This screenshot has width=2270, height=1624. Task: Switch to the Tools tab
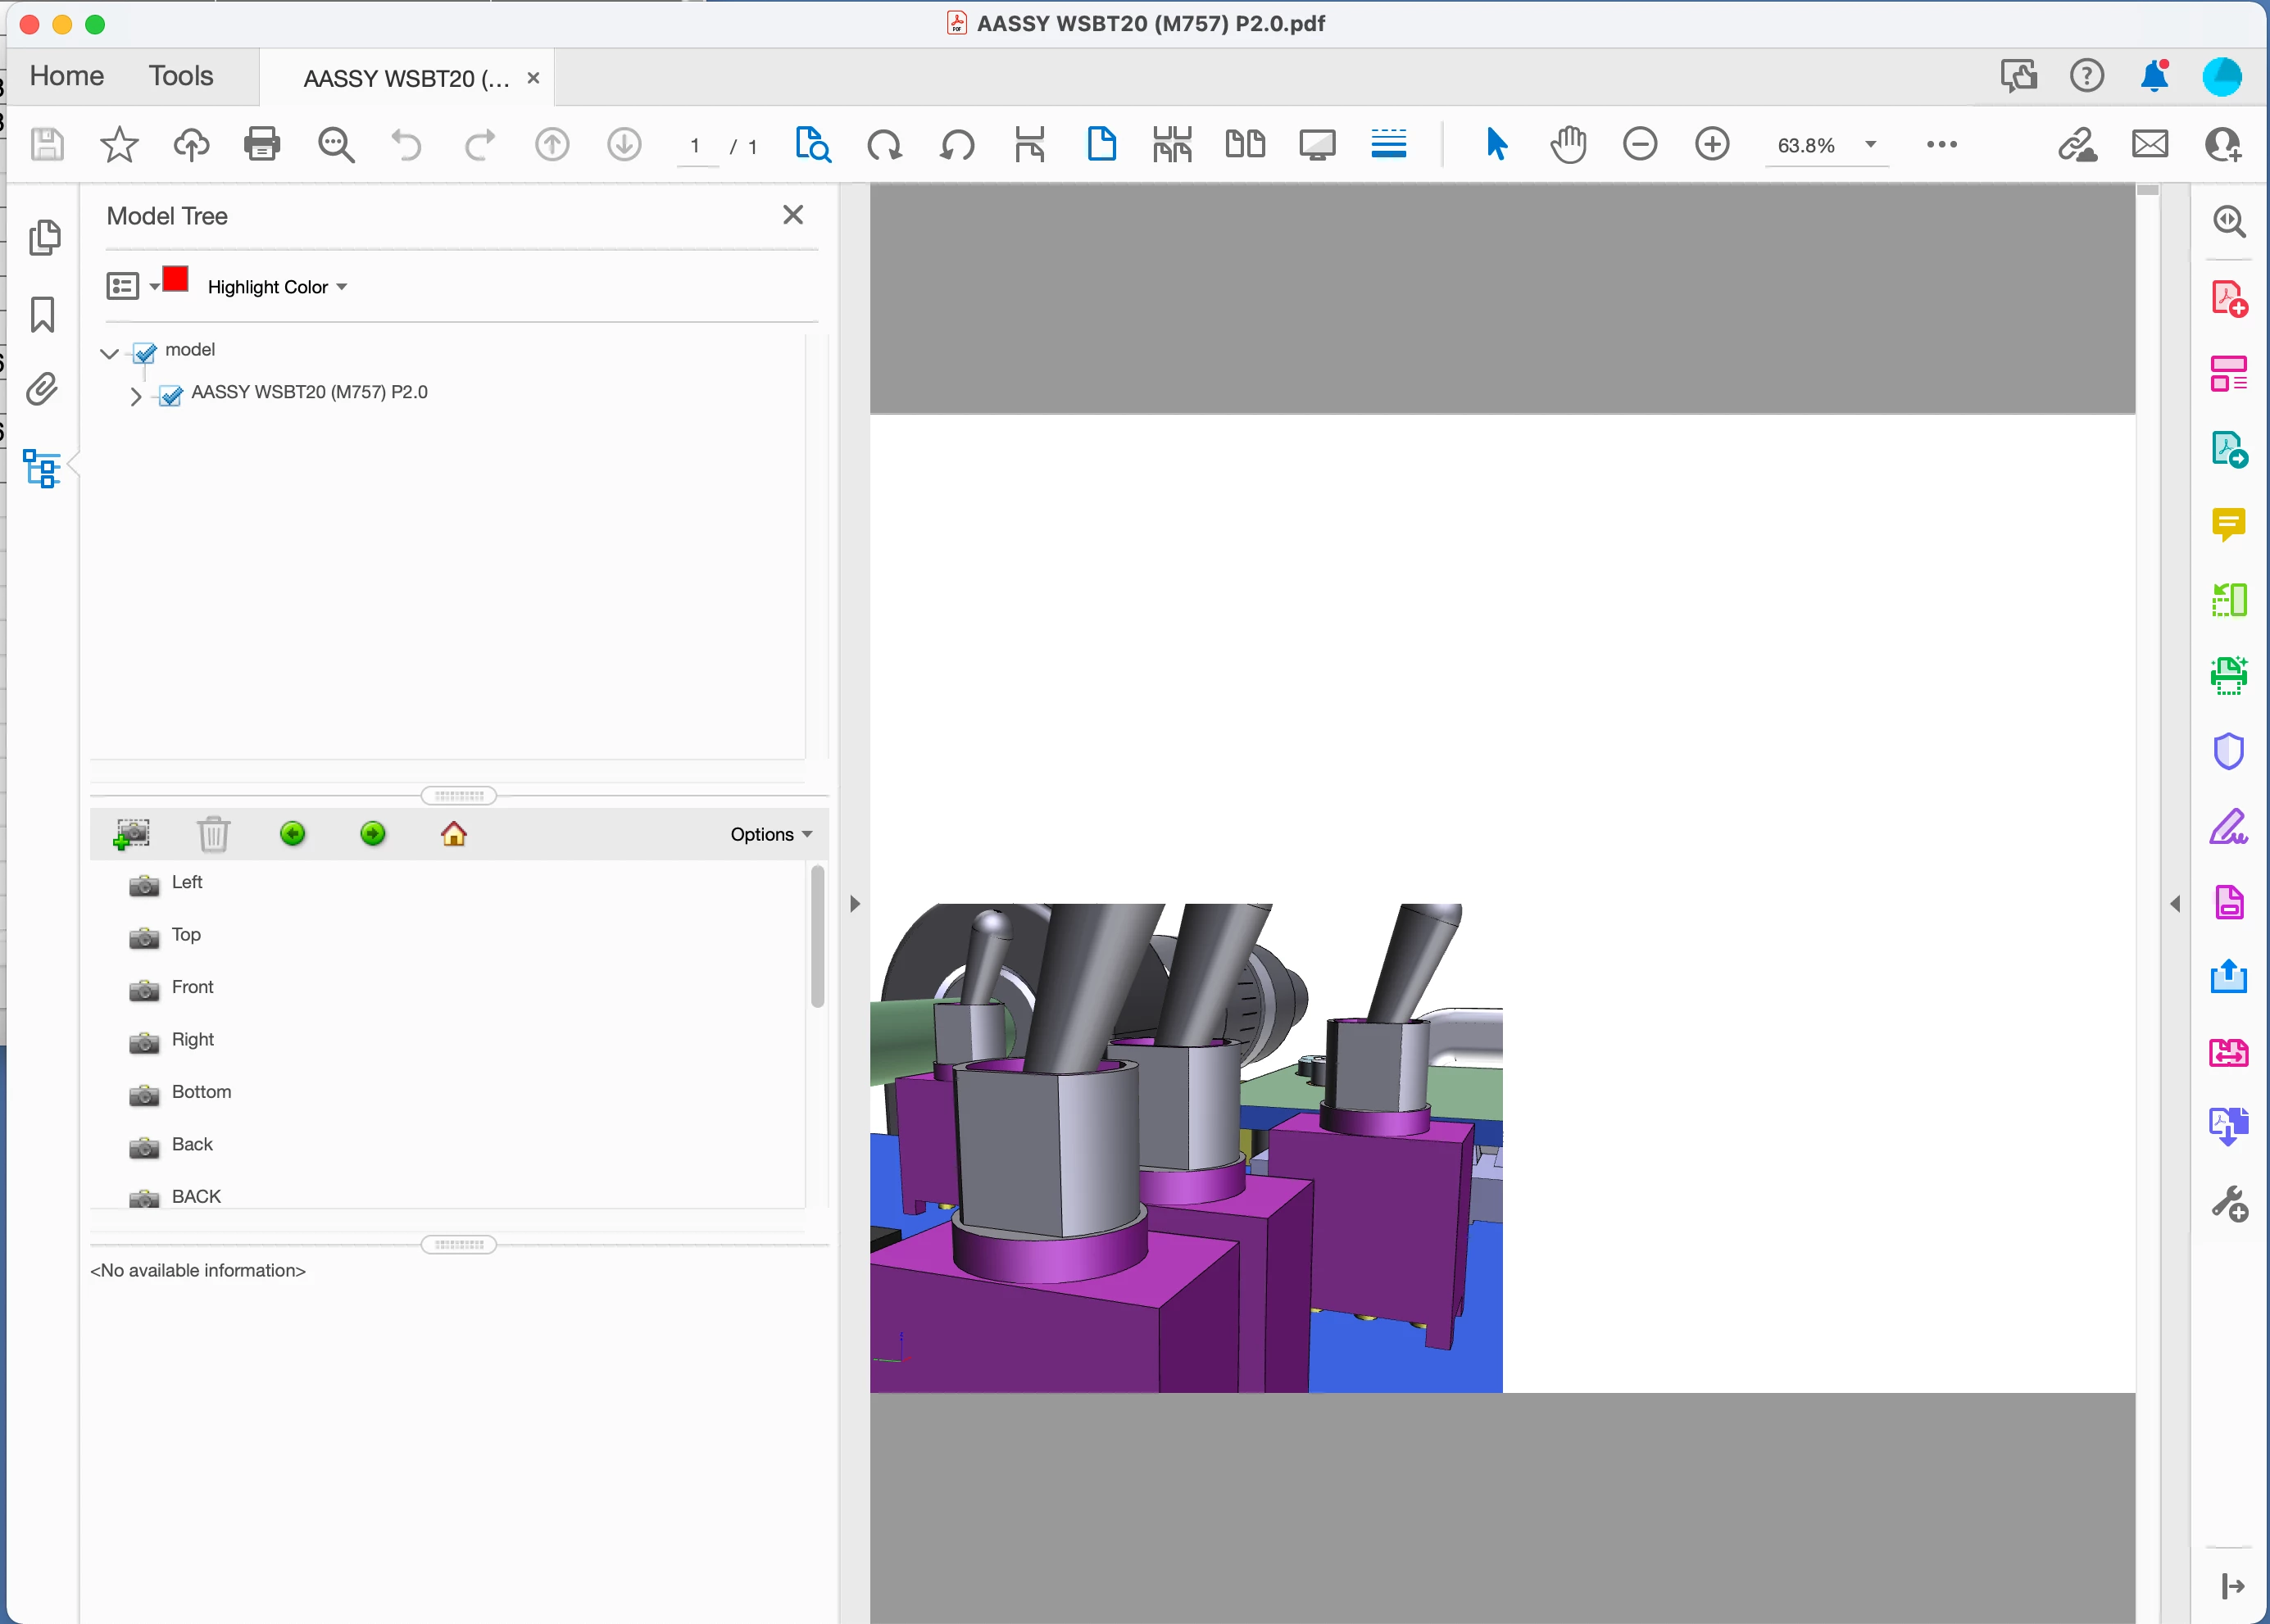181,76
